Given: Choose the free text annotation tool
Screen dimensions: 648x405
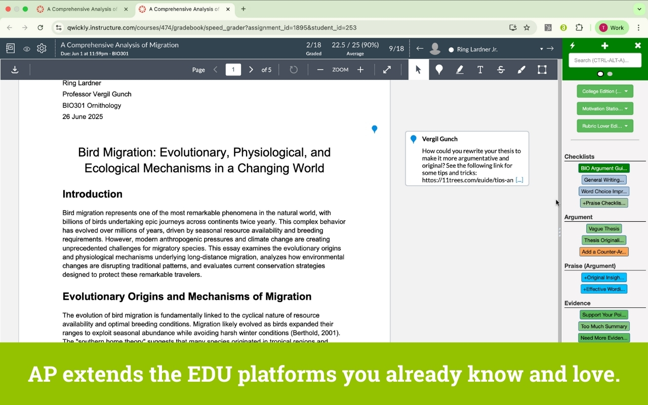Looking at the screenshot, I should point(480,70).
